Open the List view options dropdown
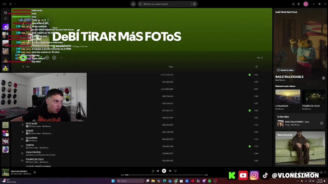 [260, 57]
